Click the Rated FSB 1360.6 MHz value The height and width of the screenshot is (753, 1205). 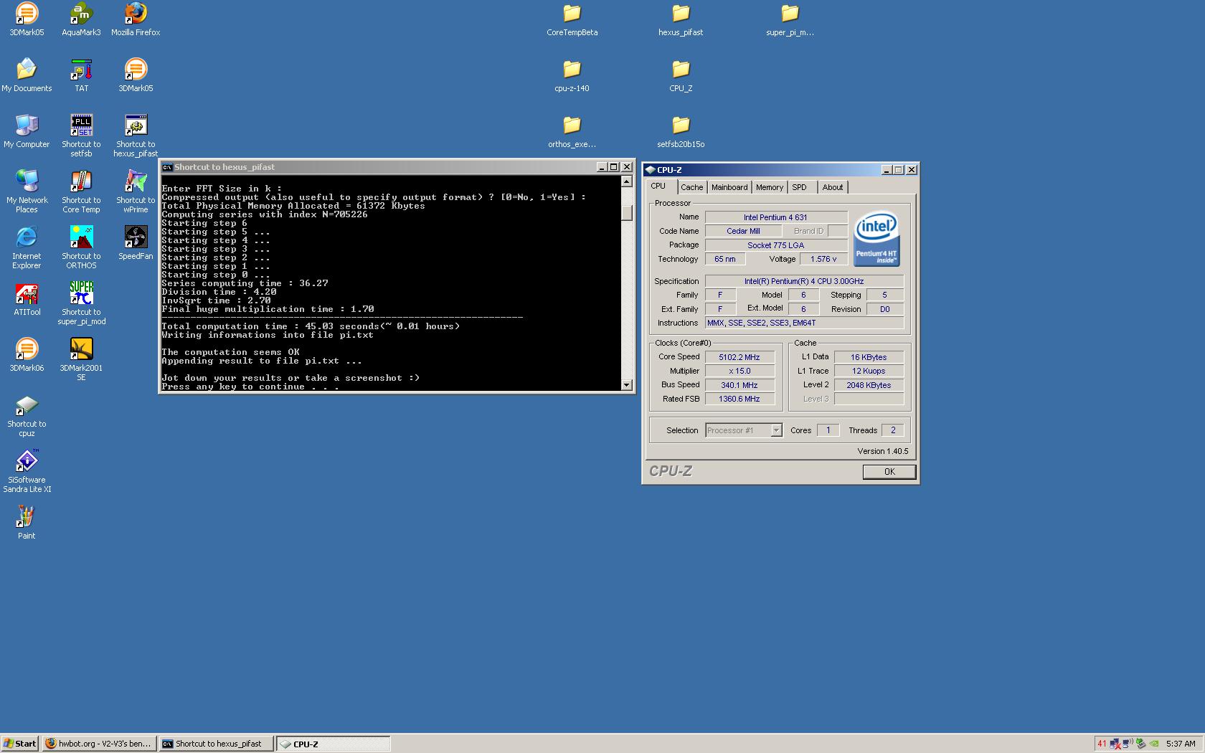(739, 399)
